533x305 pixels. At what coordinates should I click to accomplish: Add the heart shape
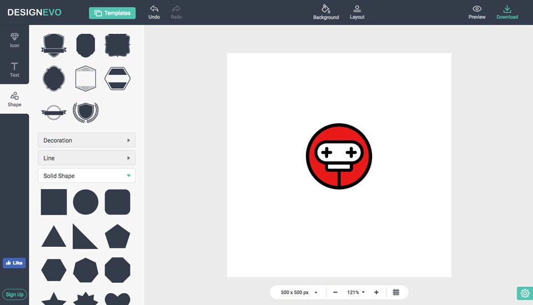pos(117,299)
